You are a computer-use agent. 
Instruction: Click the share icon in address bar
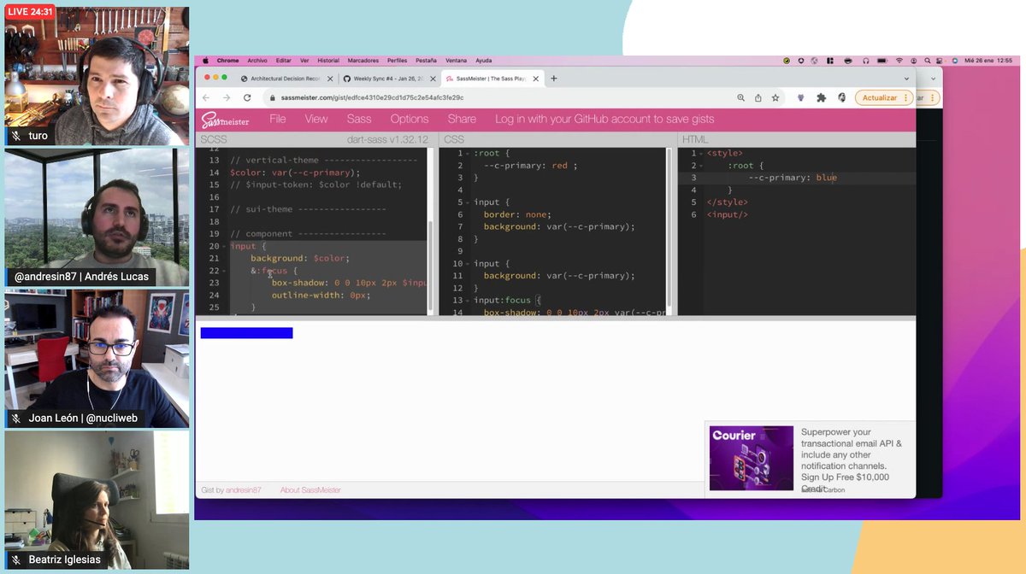click(x=758, y=97)
